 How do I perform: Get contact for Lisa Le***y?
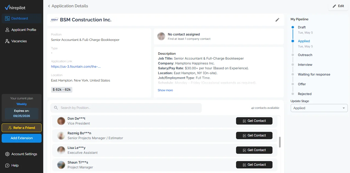[254, 150]
